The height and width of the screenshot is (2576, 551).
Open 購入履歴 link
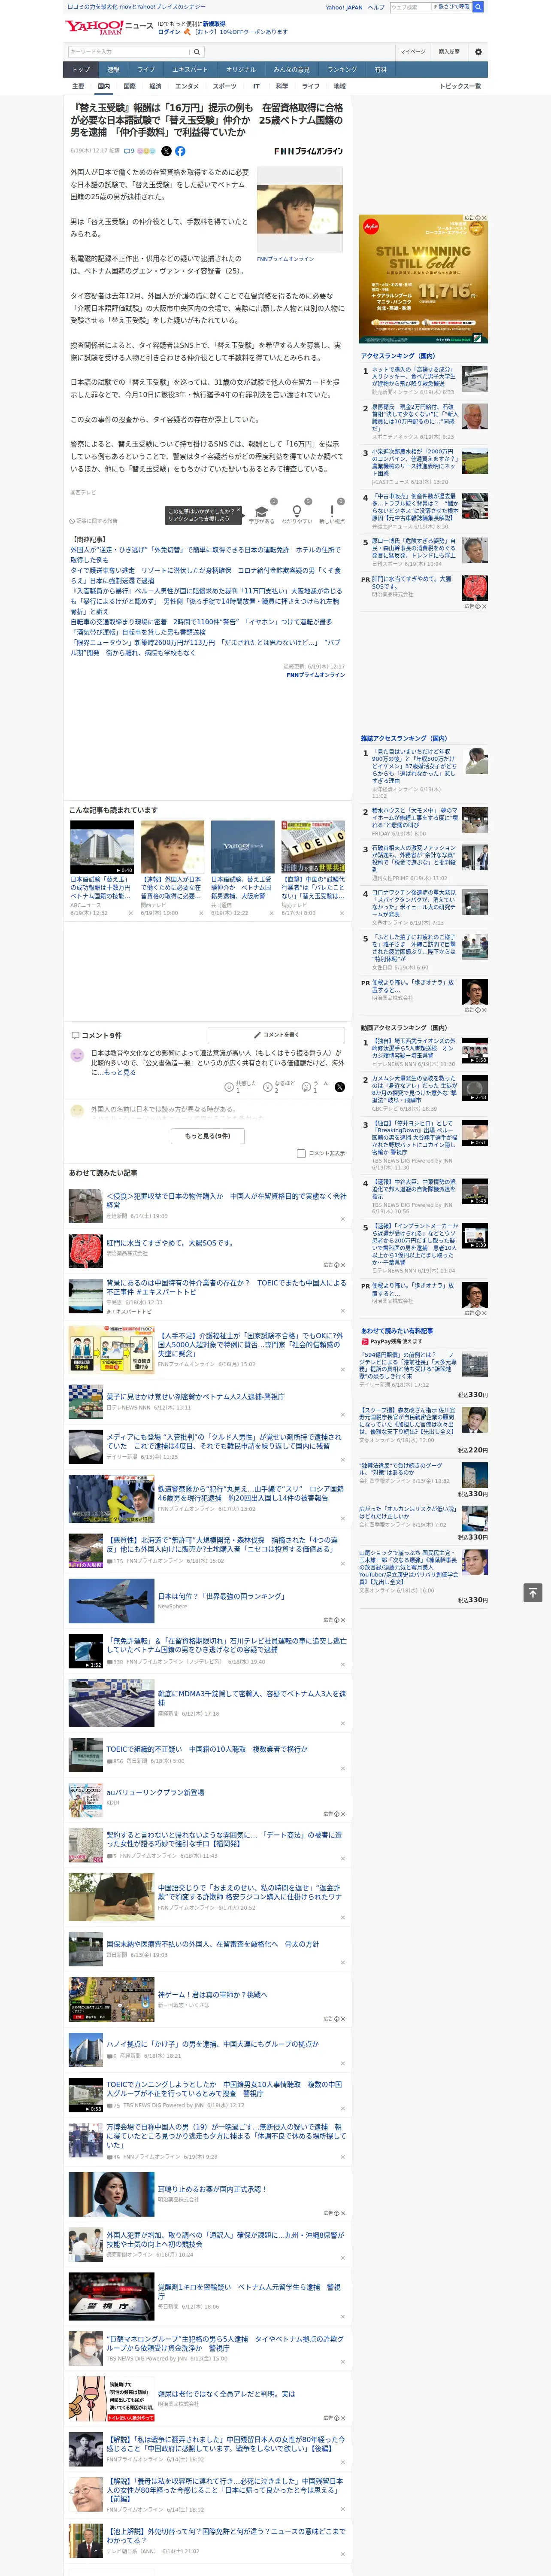449,52
